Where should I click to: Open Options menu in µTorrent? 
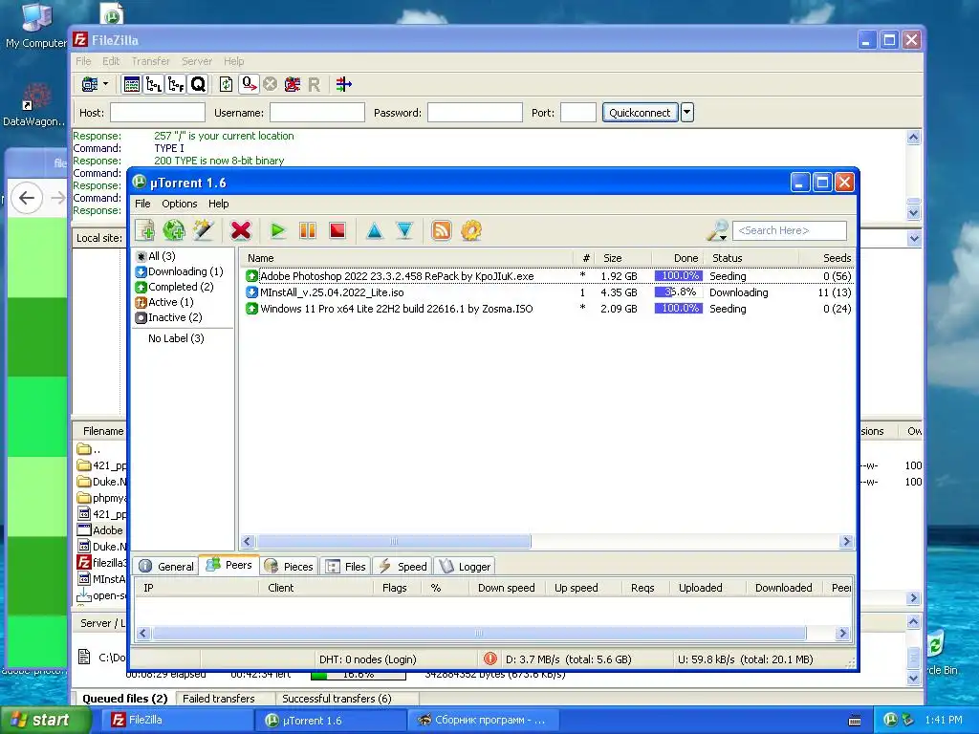coord(179,204)
